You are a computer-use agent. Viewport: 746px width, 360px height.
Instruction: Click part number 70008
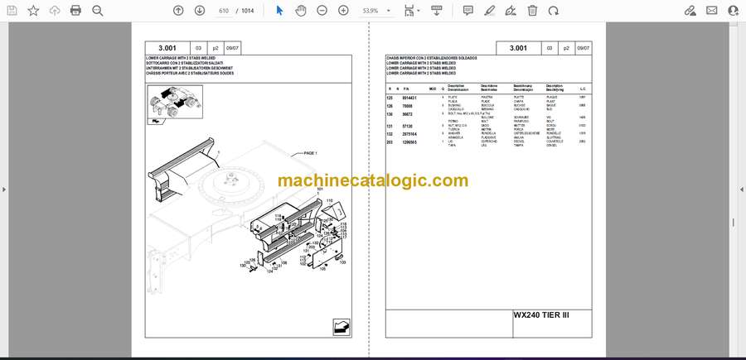407,106
